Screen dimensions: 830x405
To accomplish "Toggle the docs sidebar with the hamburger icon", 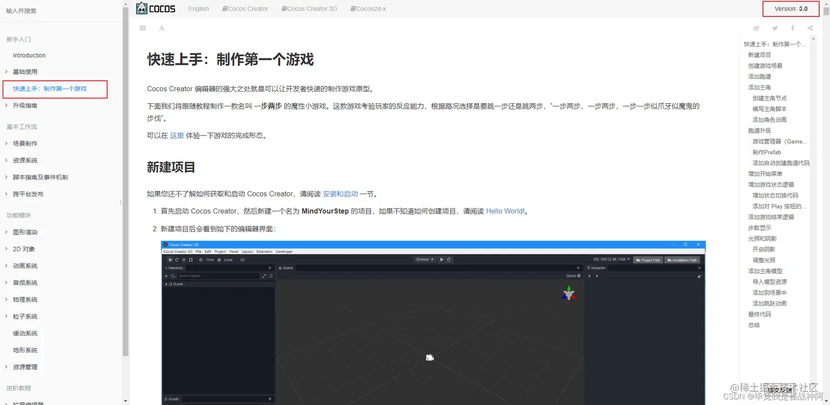I will click(142, 28).
